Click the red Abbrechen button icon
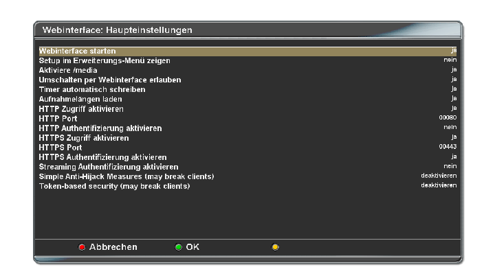Viewport: 495px width, 278px height. [x=82, y=247]
